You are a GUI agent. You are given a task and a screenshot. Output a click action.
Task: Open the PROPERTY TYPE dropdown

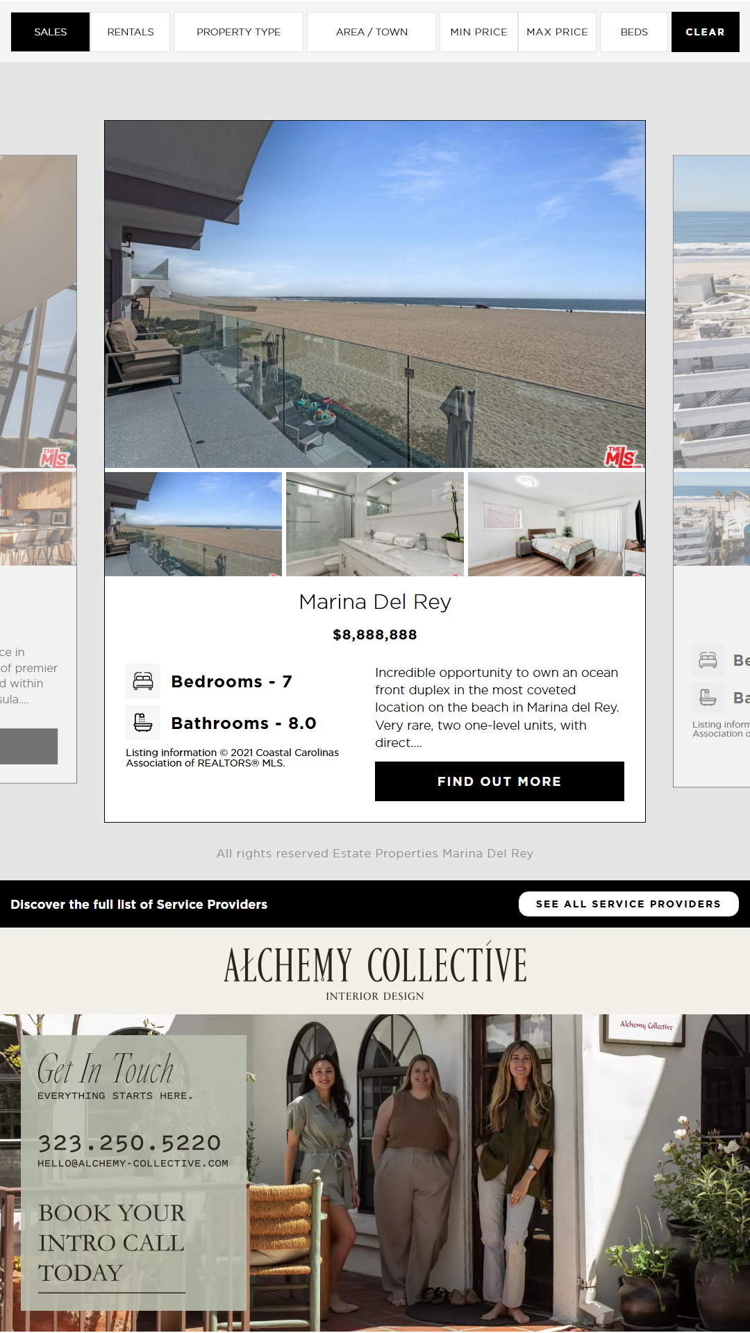238,32
